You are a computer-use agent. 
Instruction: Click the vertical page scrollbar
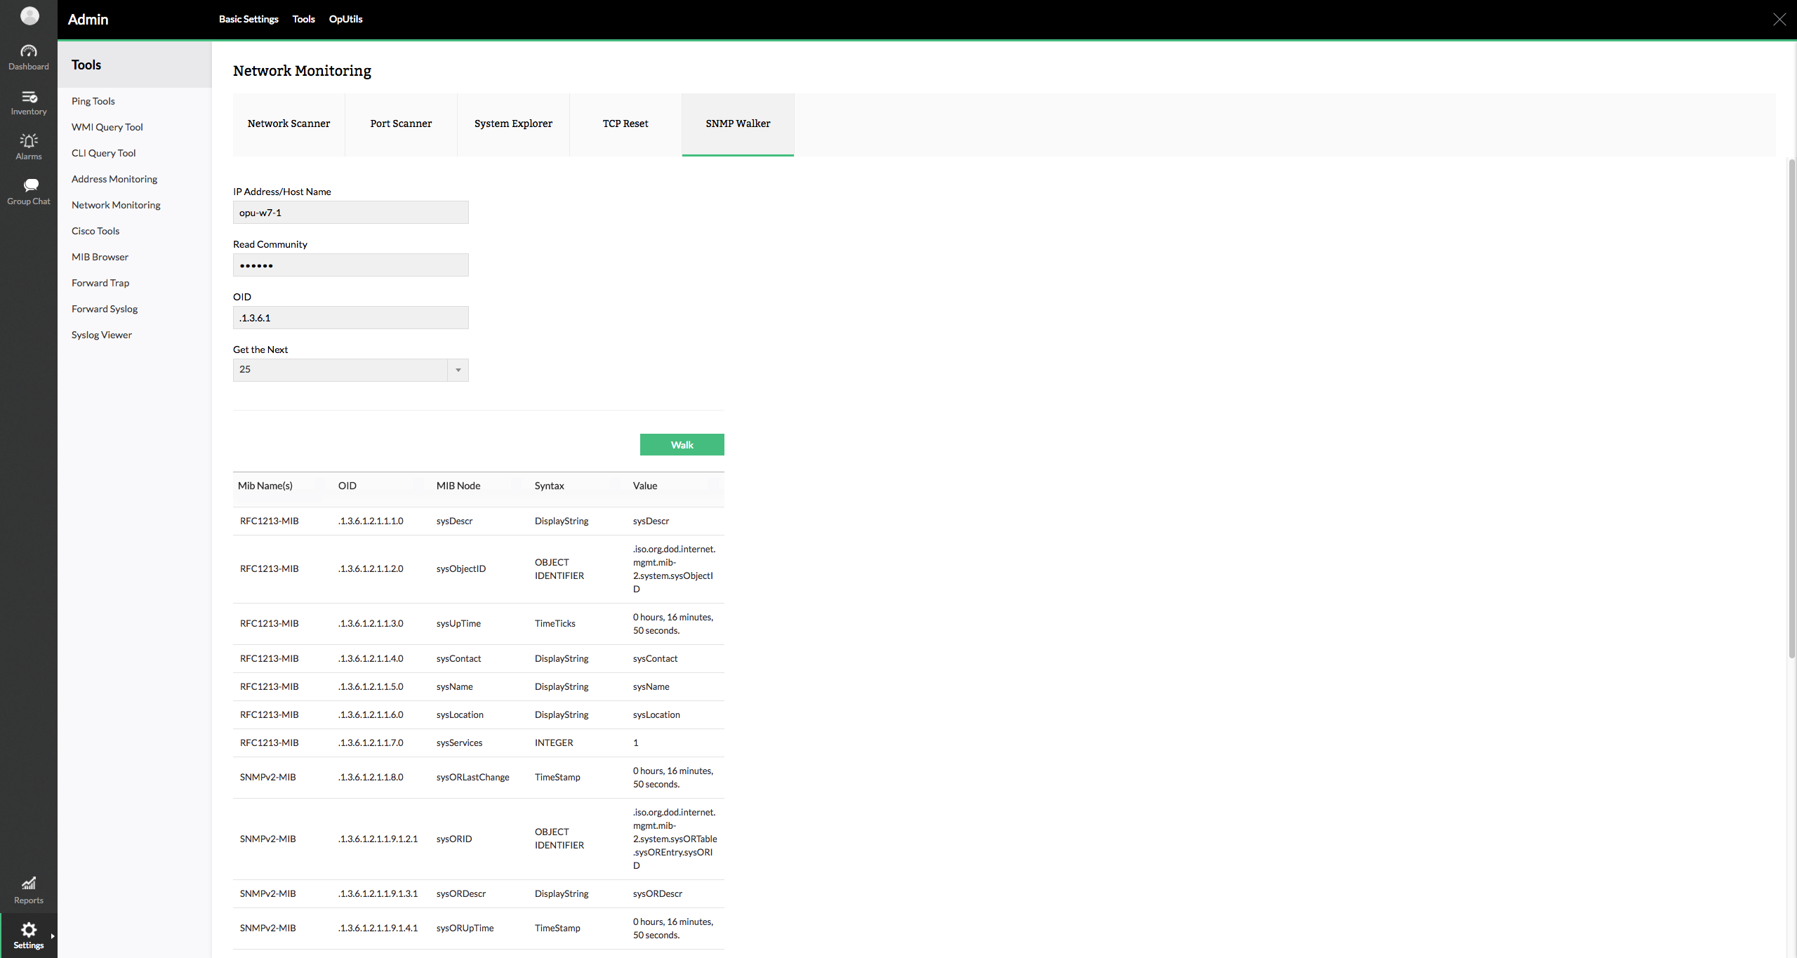[x=1791, y=407]
